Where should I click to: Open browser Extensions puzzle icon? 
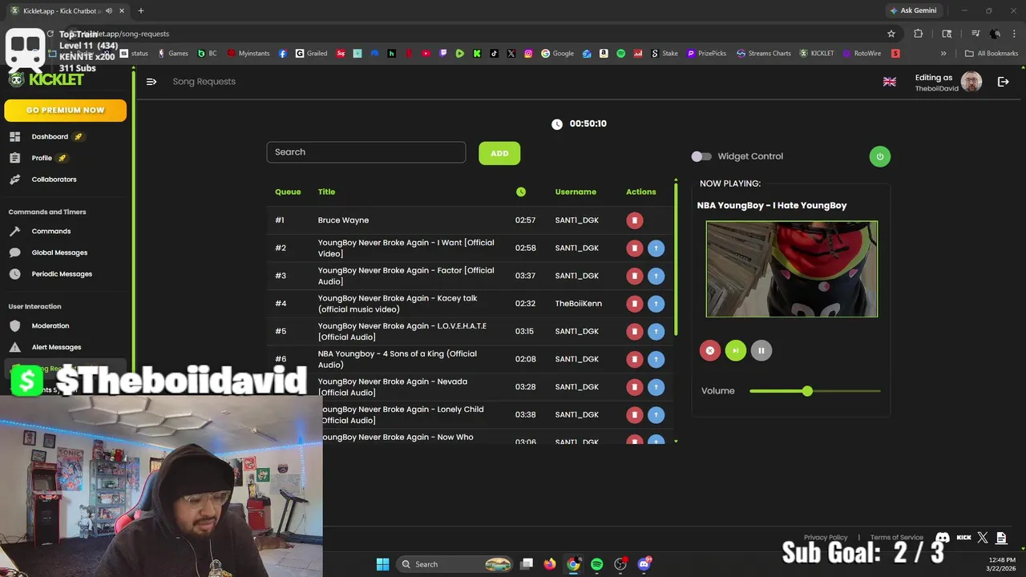click(919, 34)
